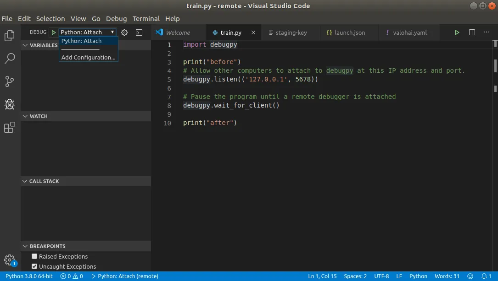This screenshot has height=281, width=498.
Task: Open launch.json via debug gear icon
Action: [124, 32]
